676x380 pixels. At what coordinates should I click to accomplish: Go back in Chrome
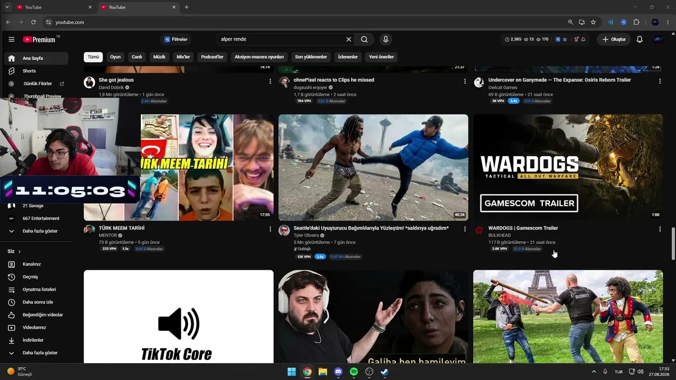pos(8,22)
